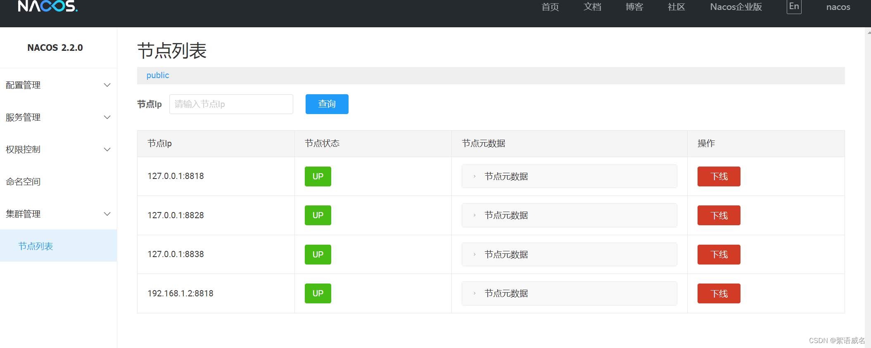Select node IP text 127.0.0.1:8838
This screenshot has height=348, width=871.
coord(176,254)
